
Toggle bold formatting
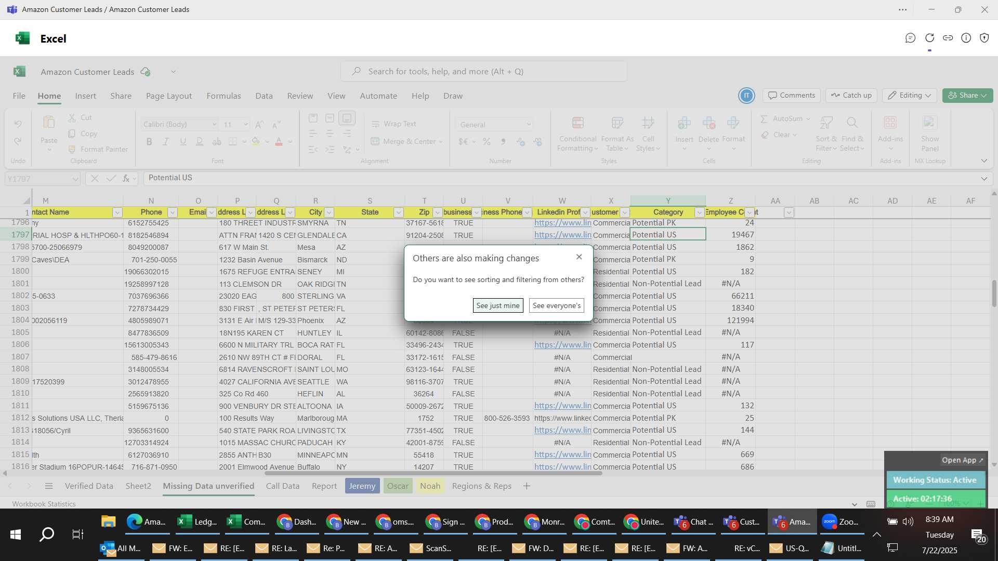pos(149,141)
